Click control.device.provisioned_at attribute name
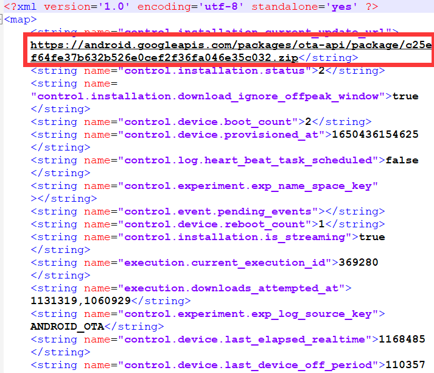Viewport: 434px width, 373px height. click(221, 135)
